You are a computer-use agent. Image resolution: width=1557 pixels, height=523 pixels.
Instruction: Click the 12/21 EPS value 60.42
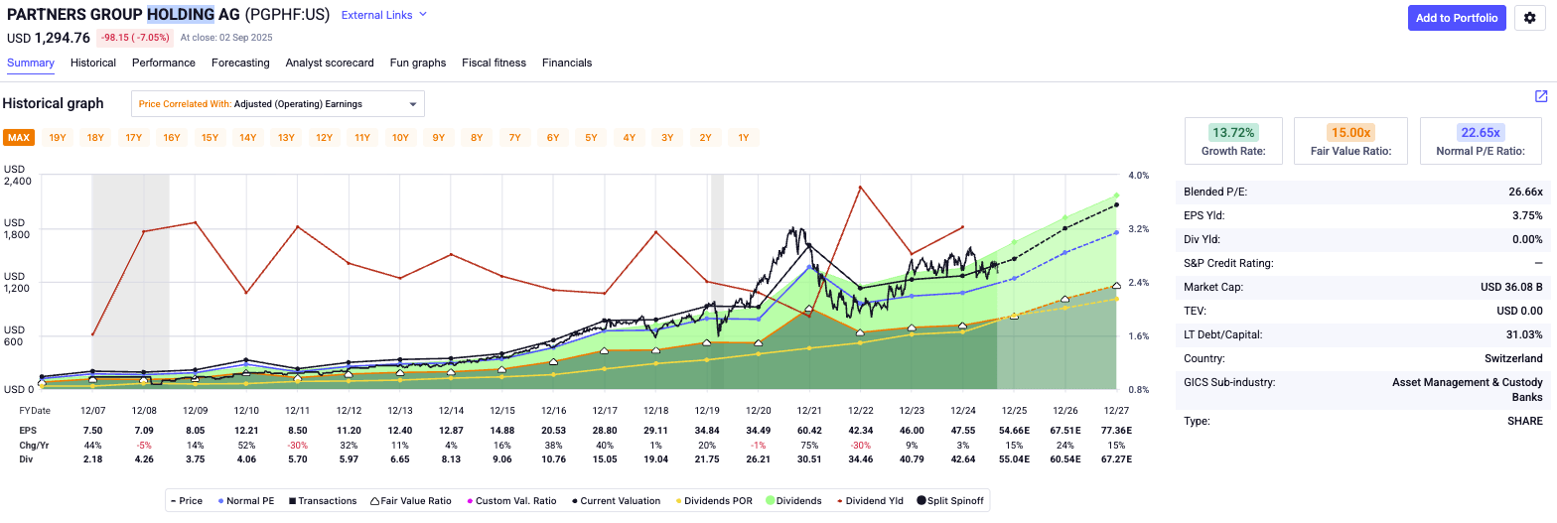click(x=809, y=430)
